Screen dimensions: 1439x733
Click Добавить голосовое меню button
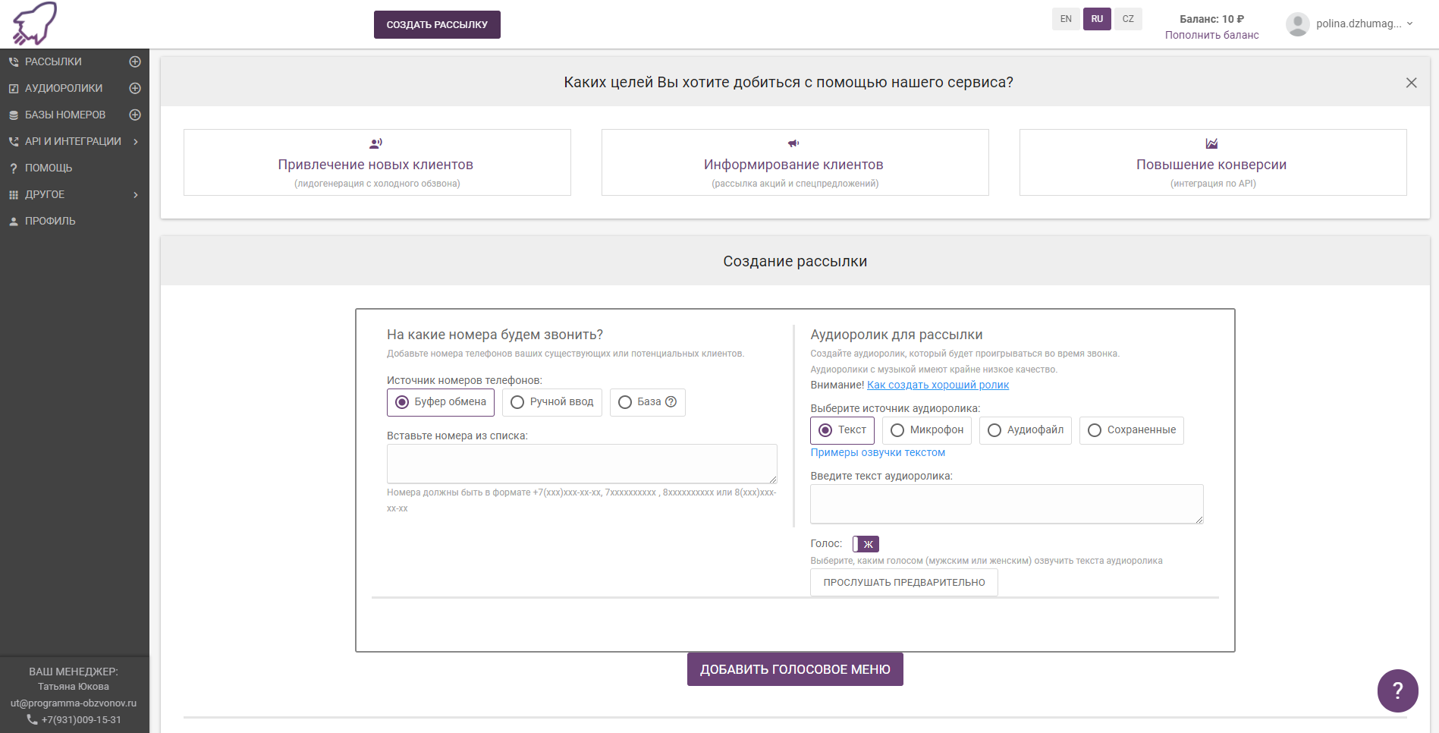click(x=795, y=669)
